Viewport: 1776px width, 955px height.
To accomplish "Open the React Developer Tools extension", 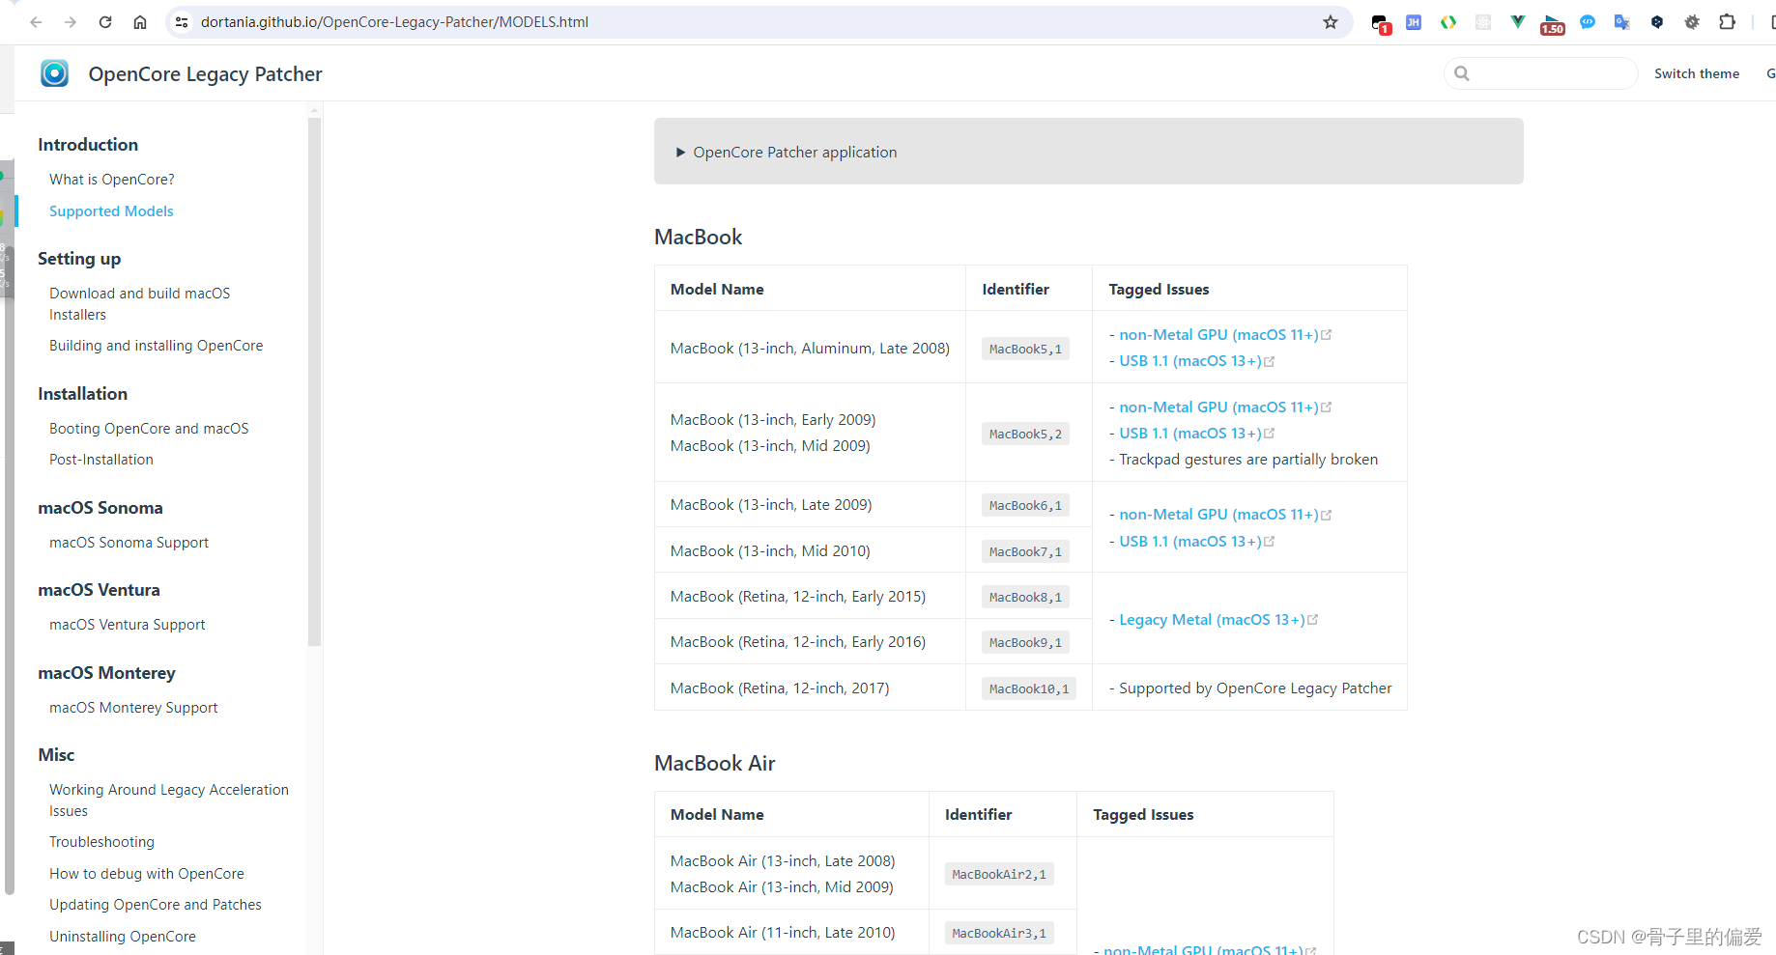I will 1483,22.
